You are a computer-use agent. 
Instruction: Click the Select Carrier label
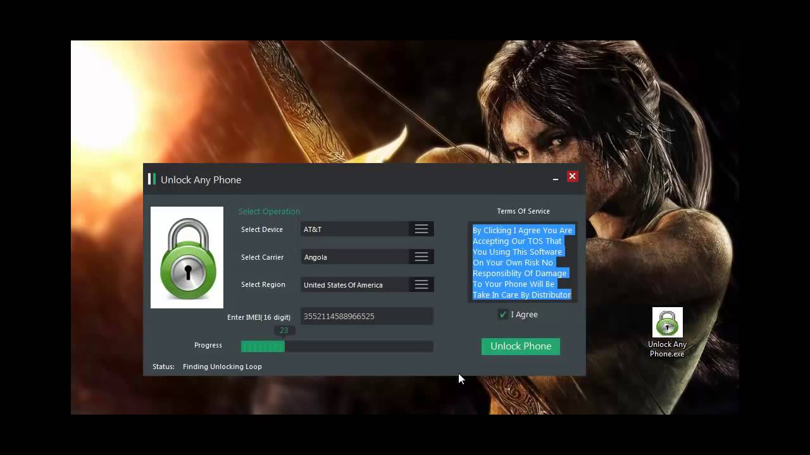[262, 257]
